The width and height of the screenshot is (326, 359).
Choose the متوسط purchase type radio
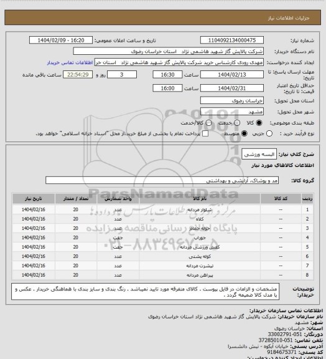point(244,133)
